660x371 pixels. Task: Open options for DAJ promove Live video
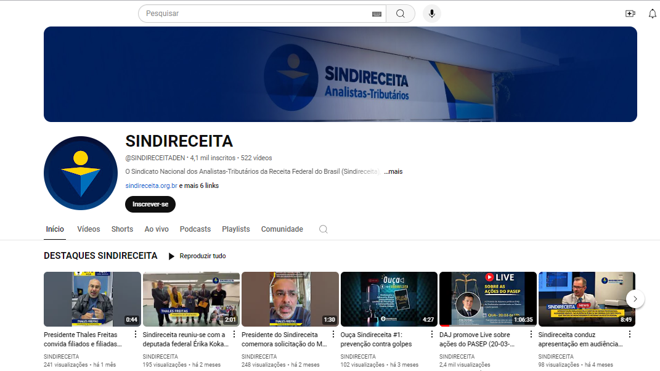531,335
